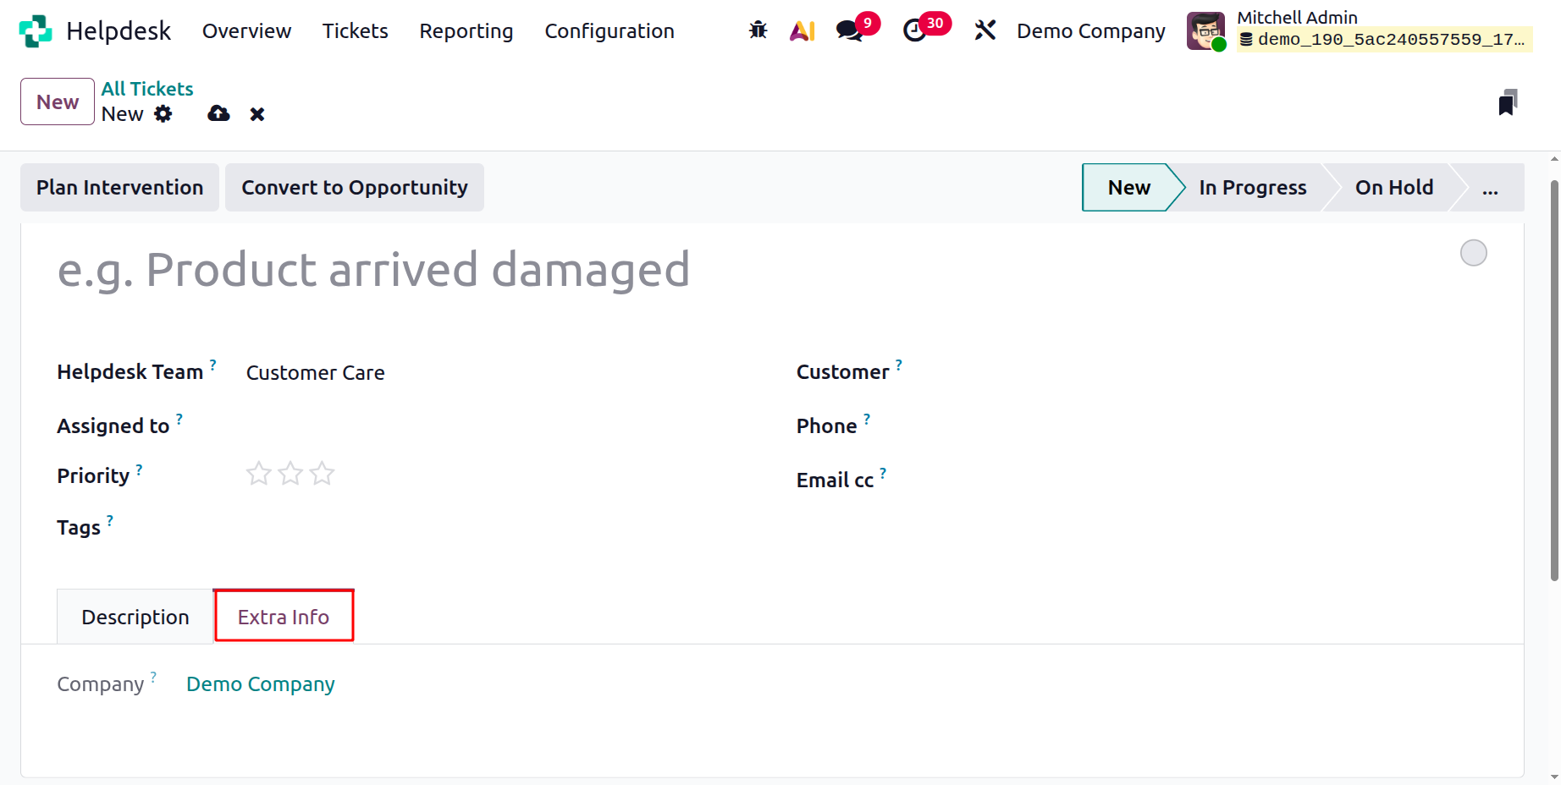Viewport: 1561px width, 785px height.
Task: Show the Phone help tooltip icon
Action: 867,419
